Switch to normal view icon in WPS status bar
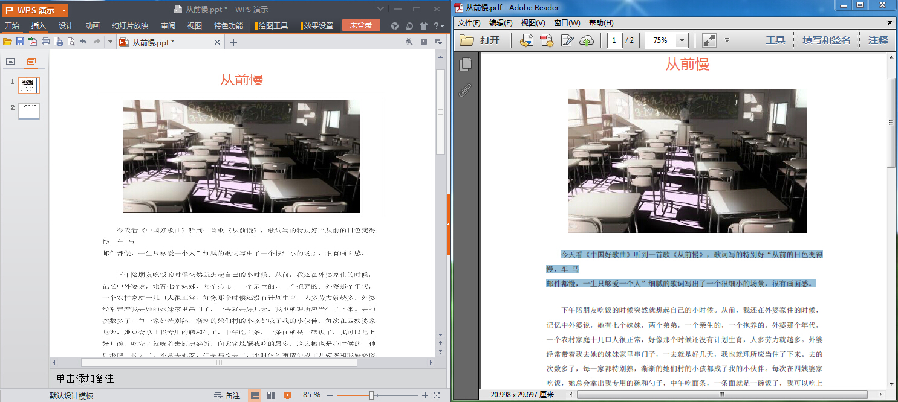The height and width of the screenshot is (402, 898). click(x=255, y=395)
